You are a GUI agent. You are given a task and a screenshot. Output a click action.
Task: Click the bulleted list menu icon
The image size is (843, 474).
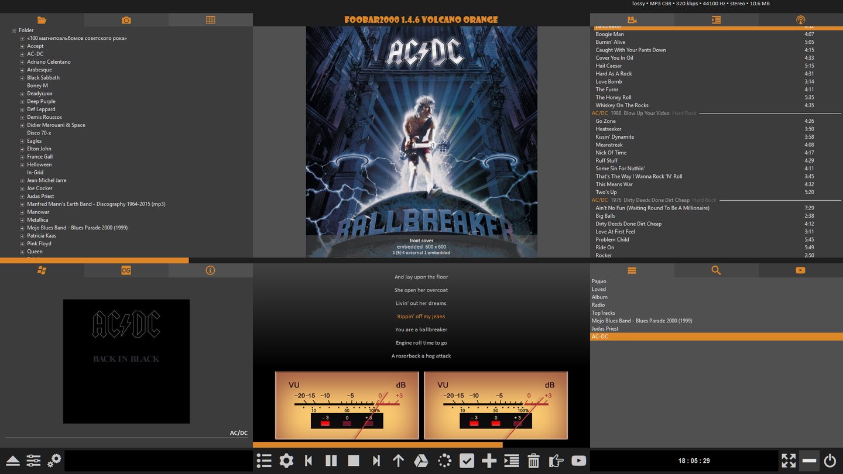pyautogui.click(x=264, y=461)
